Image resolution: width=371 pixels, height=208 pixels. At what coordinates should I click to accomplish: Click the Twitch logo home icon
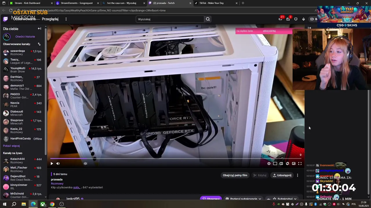click(6, 19)
